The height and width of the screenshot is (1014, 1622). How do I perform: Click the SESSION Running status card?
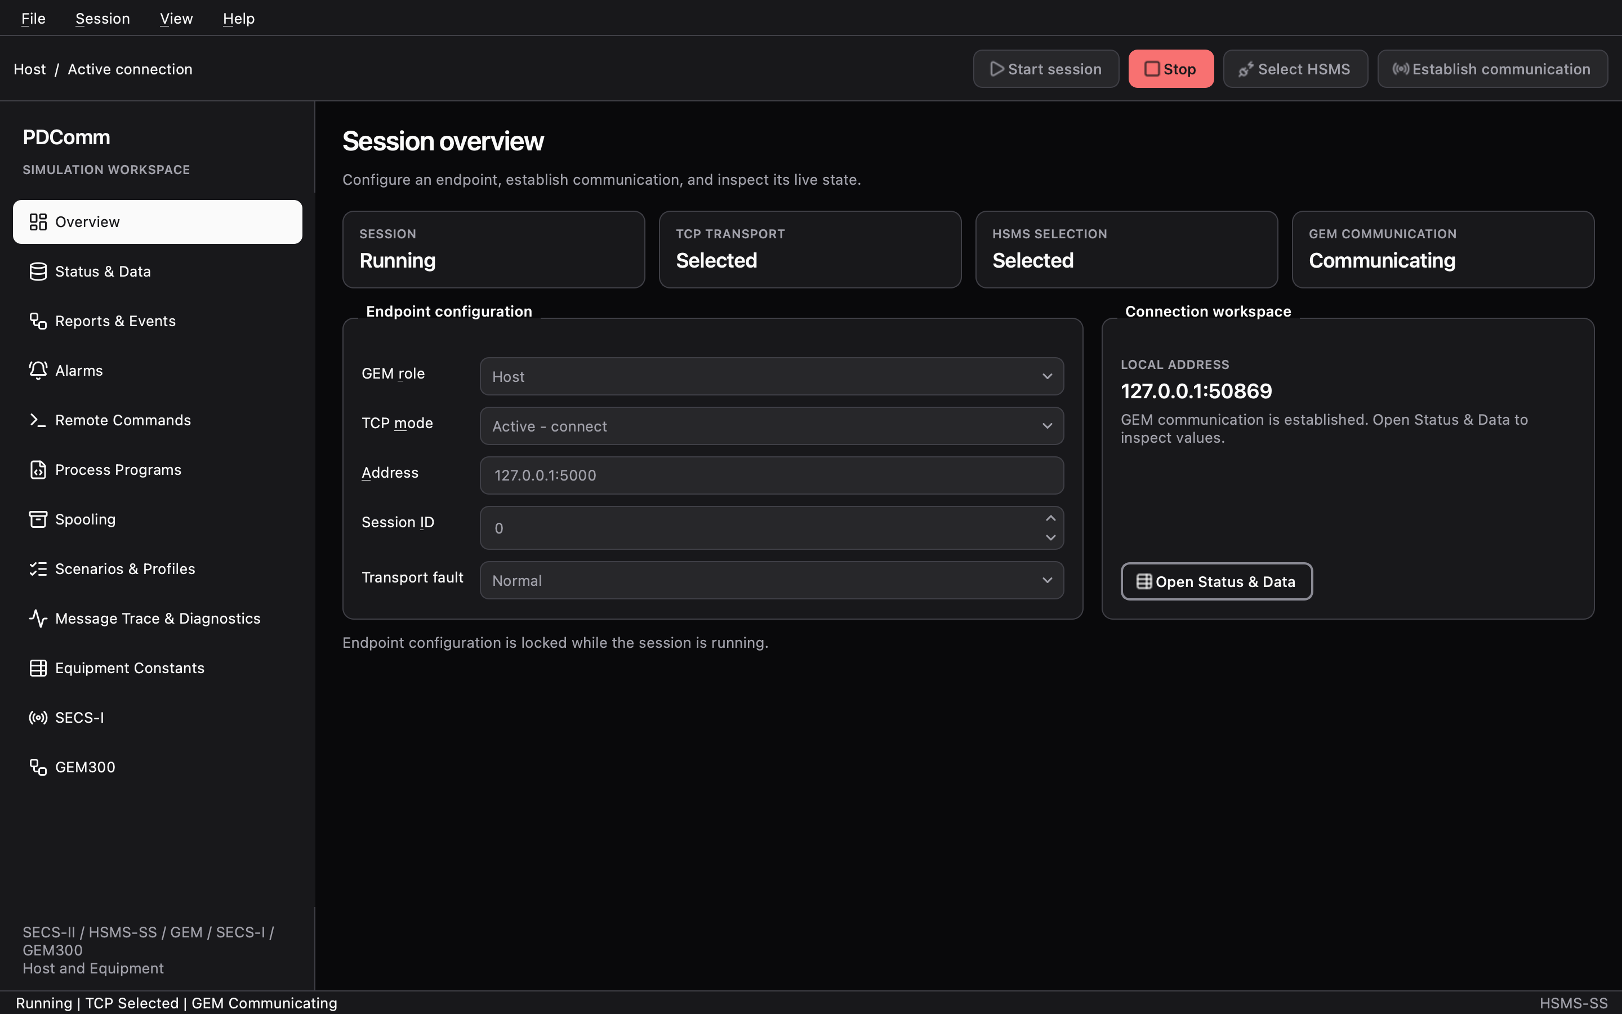[x=493, y=250]
